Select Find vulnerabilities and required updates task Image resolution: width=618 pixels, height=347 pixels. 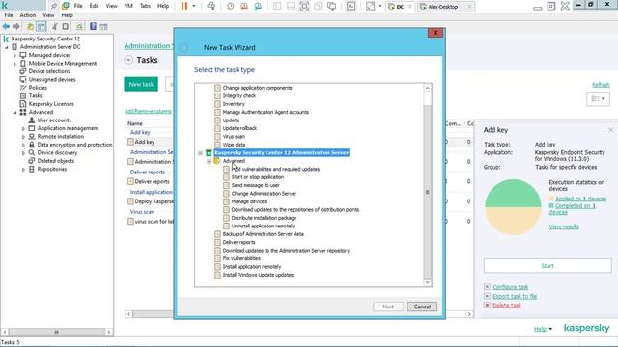pyautogui.click(x=275, y=170)
